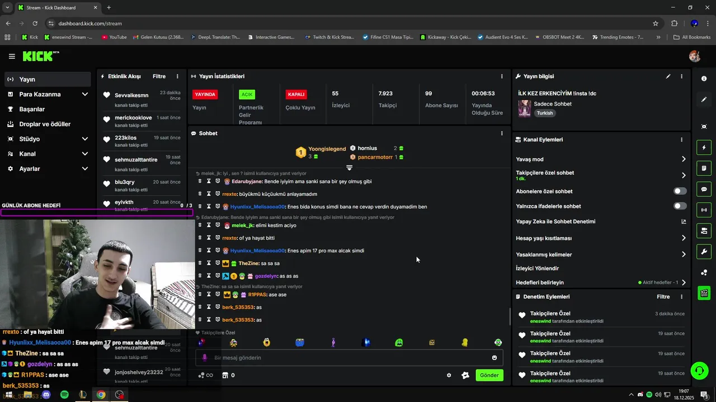Open Windows notification center
Viewport: 716px width, 402px height.
pyautogui.click(x=704, y=395)
